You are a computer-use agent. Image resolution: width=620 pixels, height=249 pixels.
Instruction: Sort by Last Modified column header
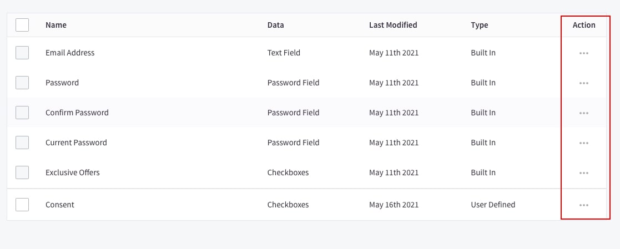pos(393,25)
